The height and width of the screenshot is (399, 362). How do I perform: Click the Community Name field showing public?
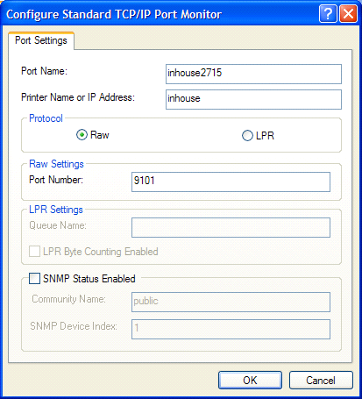tap(231, 302)
